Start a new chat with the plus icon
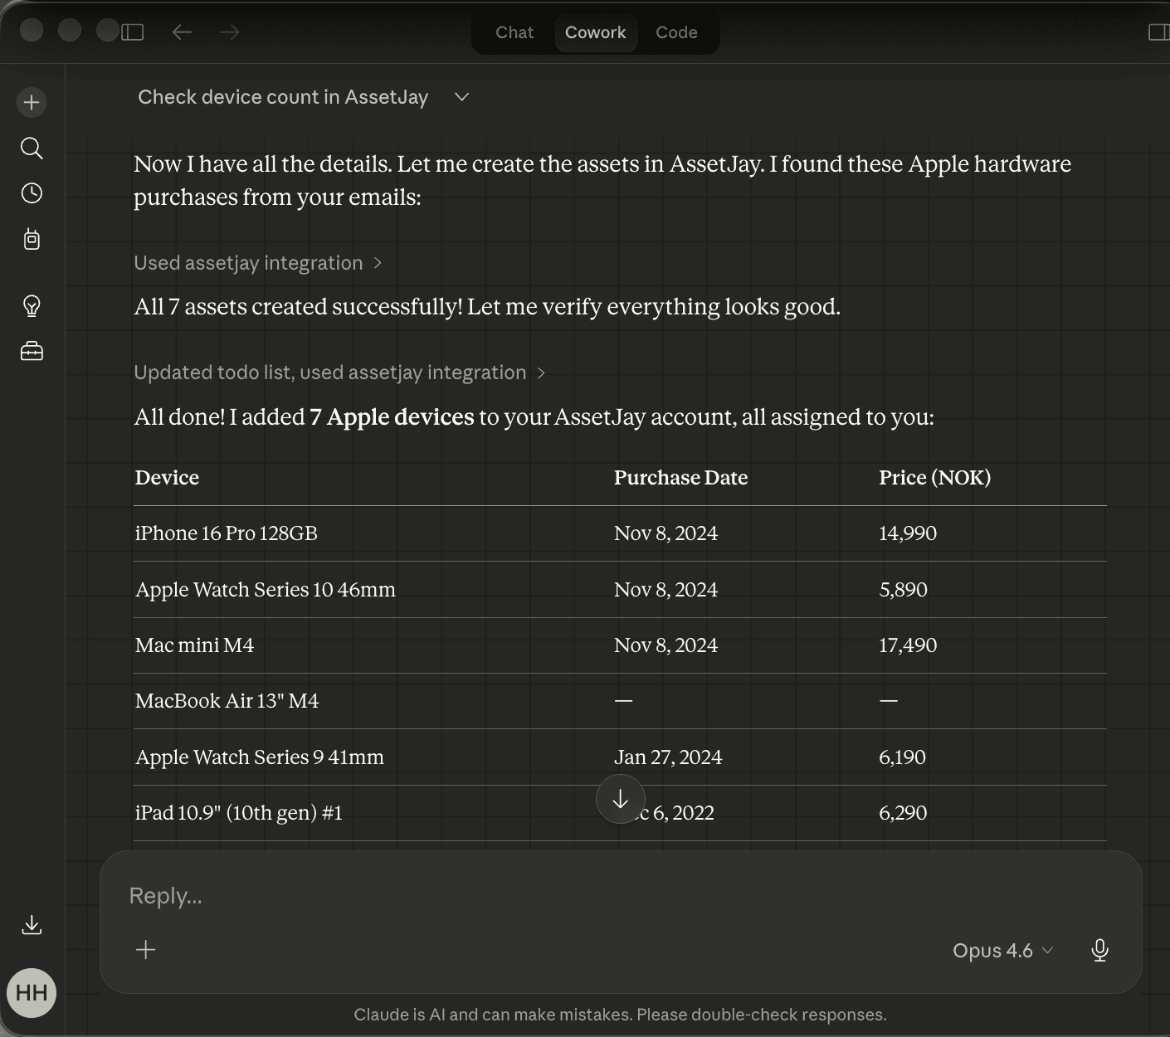1170x1037 pixels. 31,102
